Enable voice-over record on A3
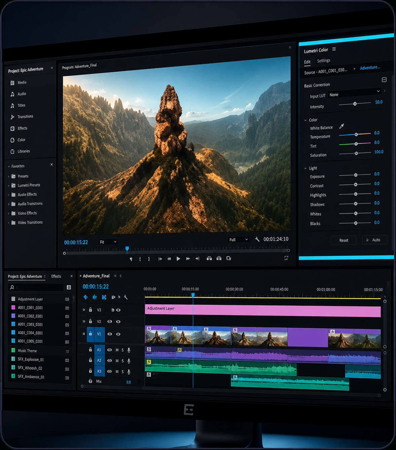 129,372
